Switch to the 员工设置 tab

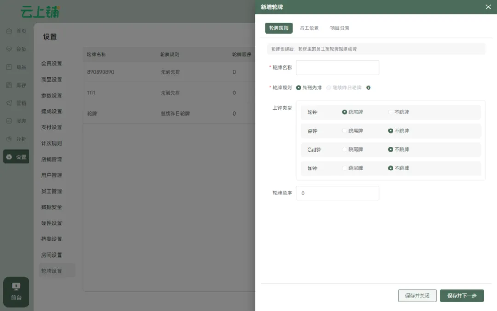point(309,28)
